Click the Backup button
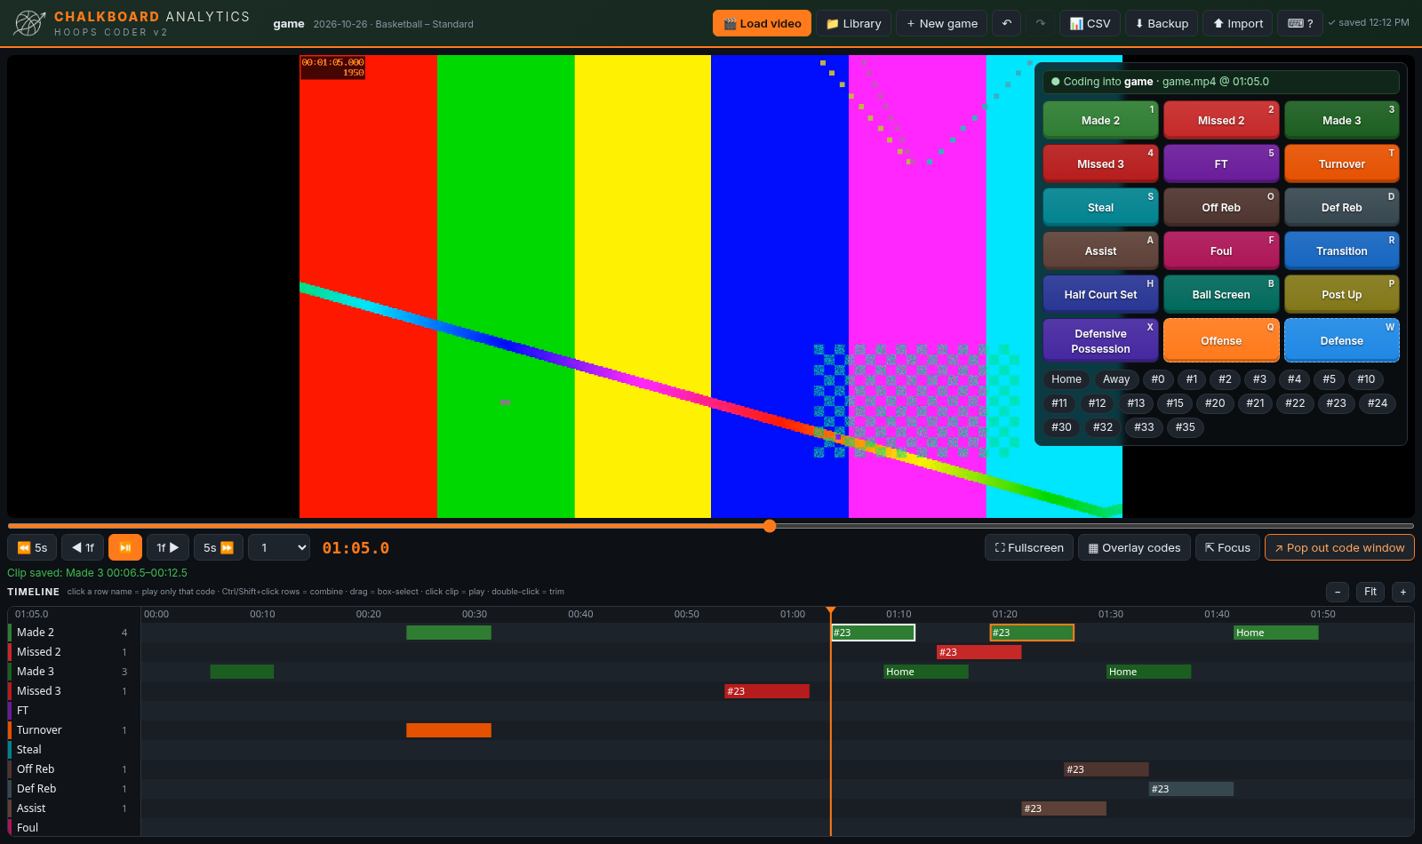 [1162, 23]
